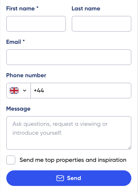Focus the First name input field
The image size is (138, 193).
36,24
